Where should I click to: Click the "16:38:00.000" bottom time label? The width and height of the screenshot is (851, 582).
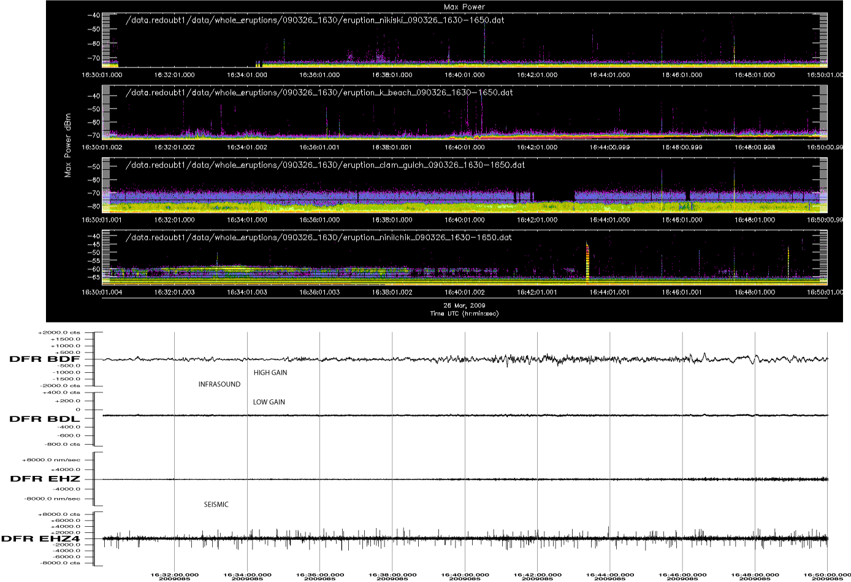(392, 574)
